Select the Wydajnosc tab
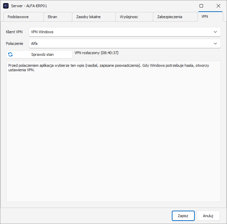The height and width of the screenshot is (224, 227). (134, 17)
